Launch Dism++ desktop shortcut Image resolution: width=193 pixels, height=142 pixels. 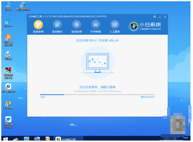click(8, 23)
